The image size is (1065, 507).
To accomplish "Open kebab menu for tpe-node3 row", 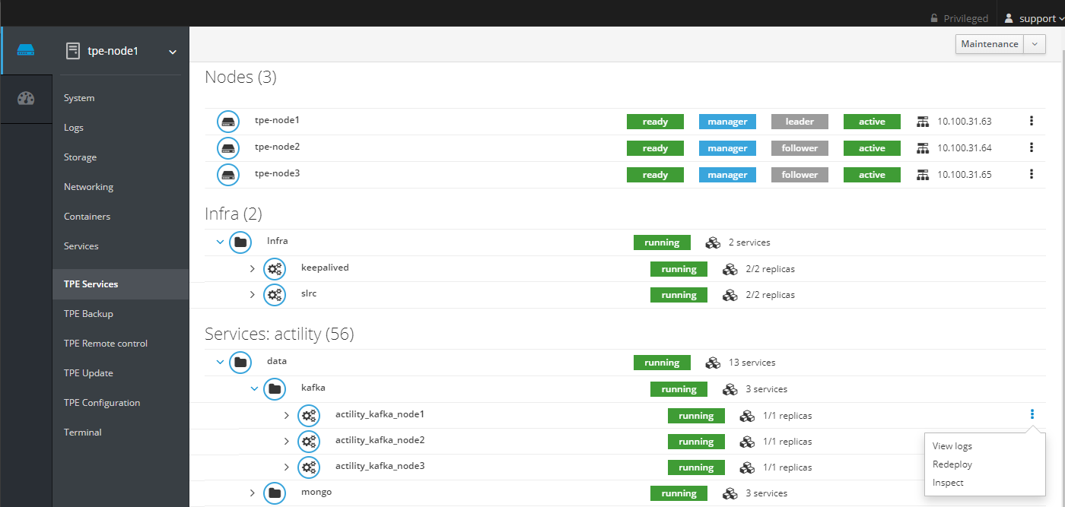I will click(1032, 174).
